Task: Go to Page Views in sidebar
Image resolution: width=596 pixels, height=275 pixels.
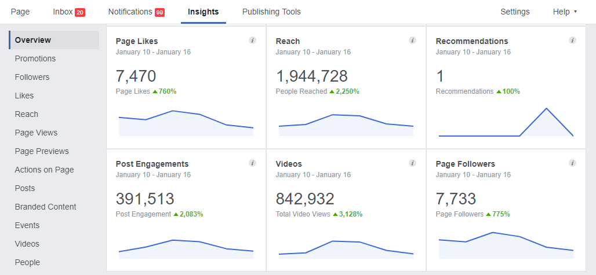Action: point(36,133)
